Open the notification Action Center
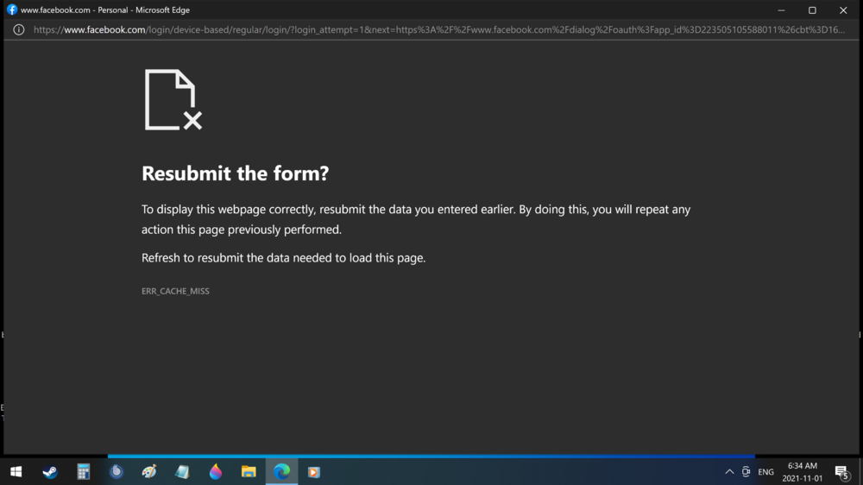Screen dimensions: 863x485 [841, 472]
